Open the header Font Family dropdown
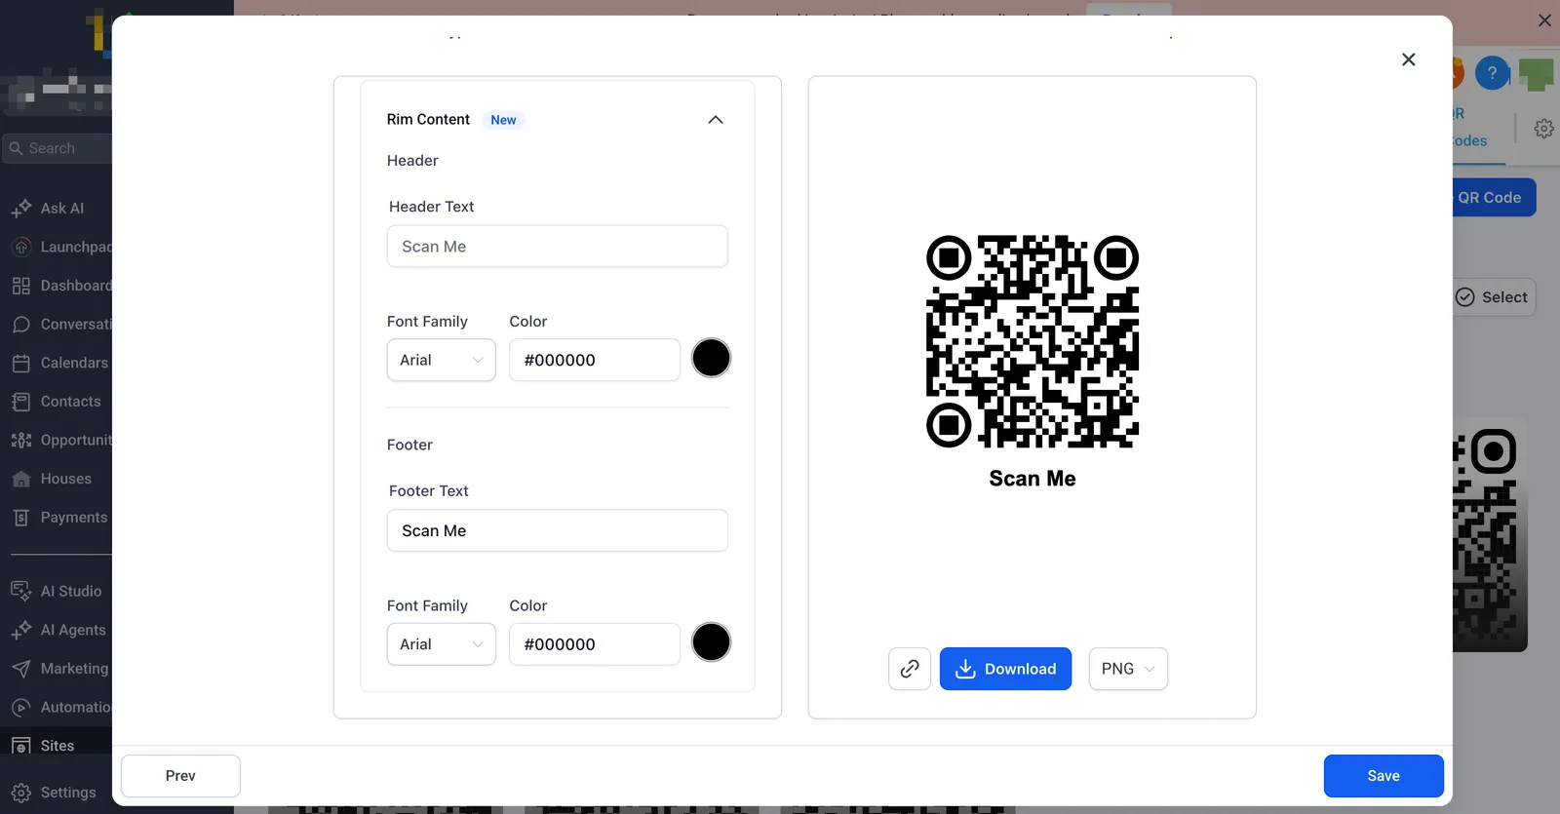The width and height of the screenshot is (1560, 814). [442, 360]
